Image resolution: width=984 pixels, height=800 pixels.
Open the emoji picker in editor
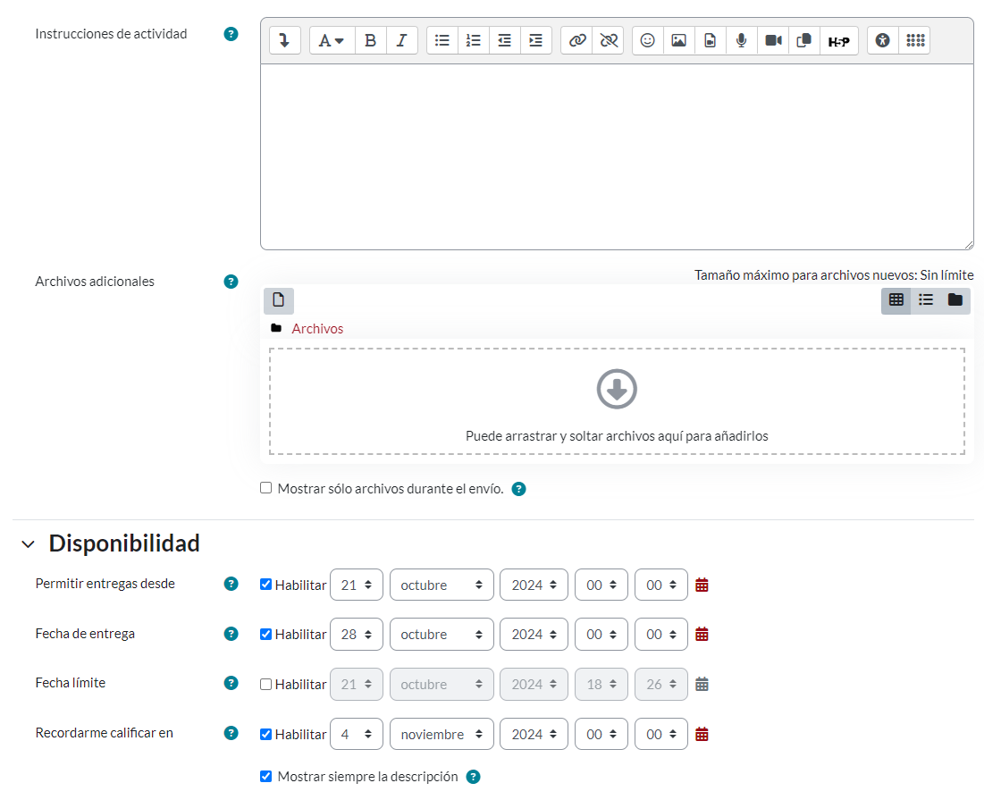(x=648, y=40)
